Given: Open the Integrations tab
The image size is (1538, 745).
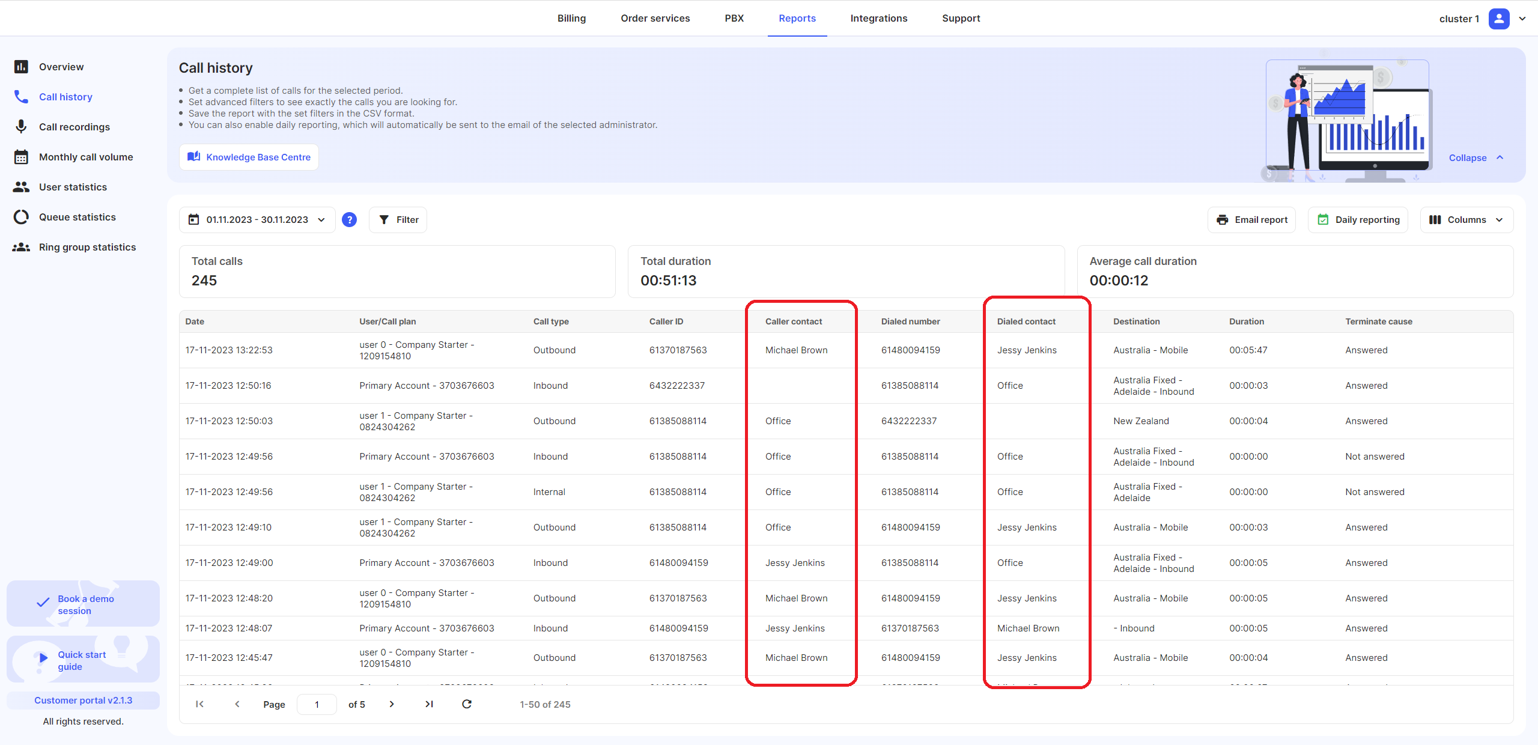Looking at the screenshot, I should [x=878, y=18].
